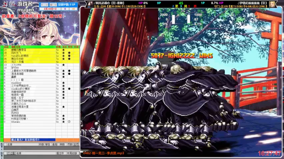Viewport: 284px width, 159px height.
Task: Click the star in 涛涛涛涛歌 row
Action: tap(64, 74)
